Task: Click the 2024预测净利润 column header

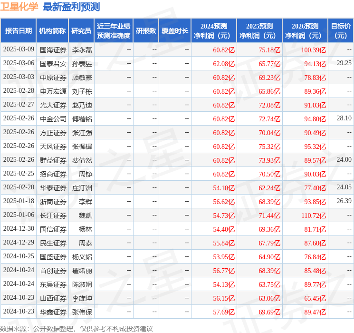Action: pyautogui.click(x=214, y=31)
